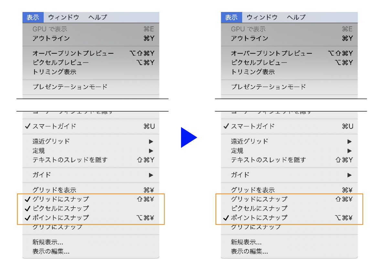The image size is (375, 273).
Task: Choose グリッドを表示 in the left menu
Action: 91,190
